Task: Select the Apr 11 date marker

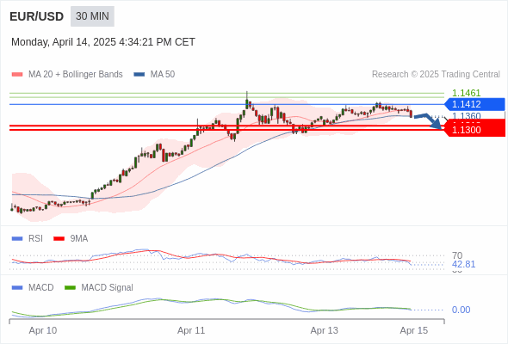Action: (x=191, y=330)
